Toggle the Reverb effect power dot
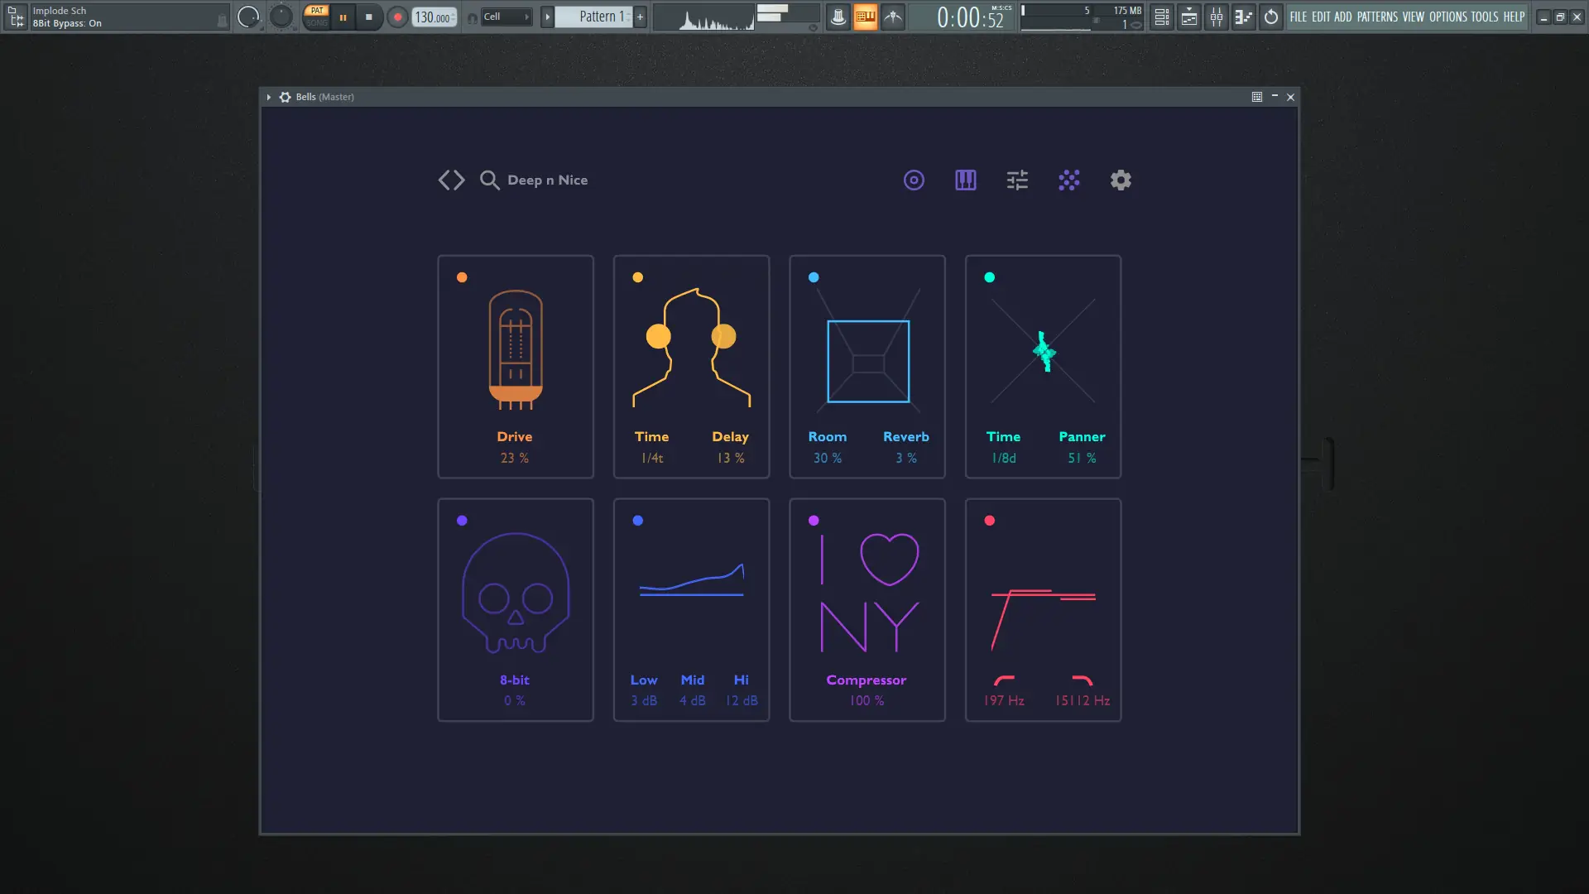The image size is (1589, 894). point(814,277)
